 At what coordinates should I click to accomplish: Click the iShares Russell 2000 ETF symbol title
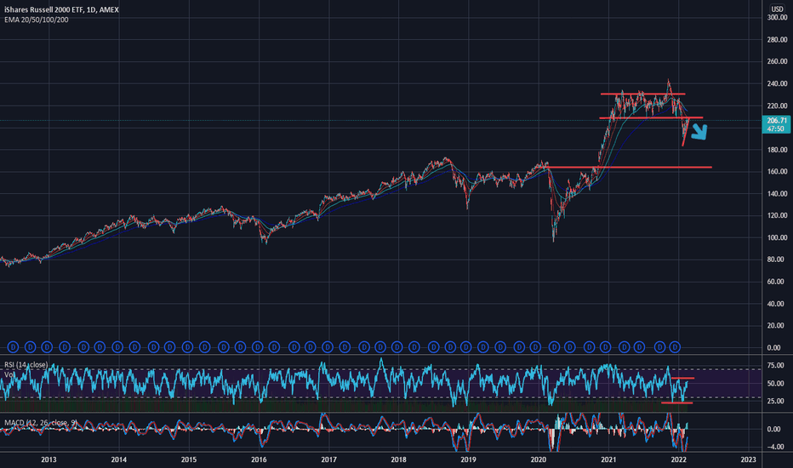62,9
